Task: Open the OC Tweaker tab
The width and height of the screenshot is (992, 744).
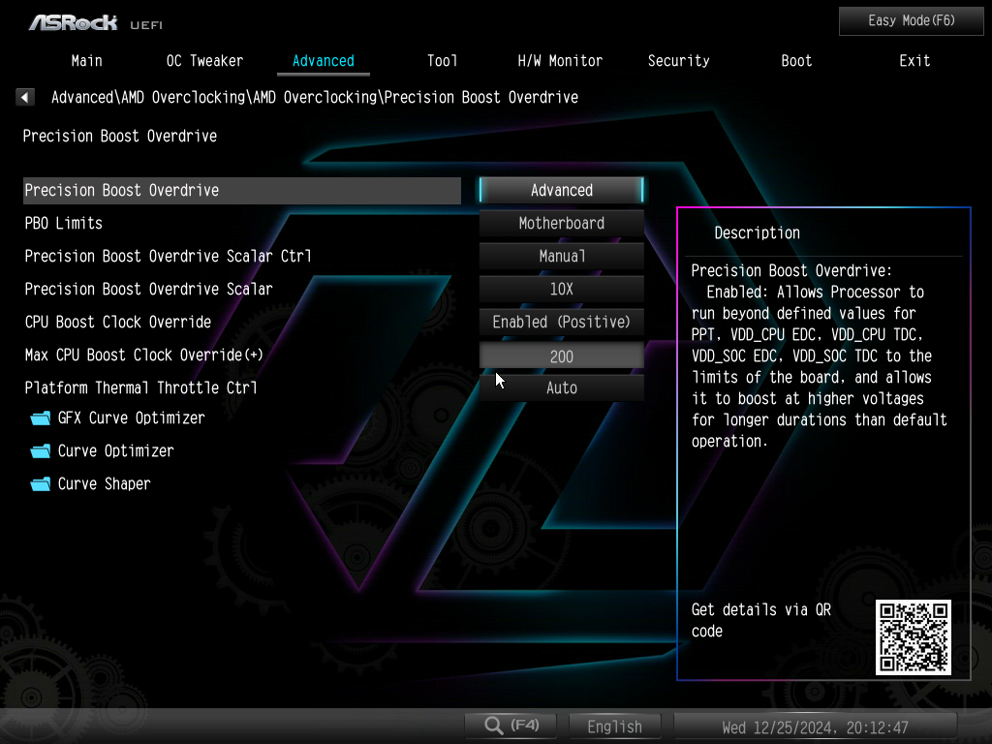Action: 204,61
